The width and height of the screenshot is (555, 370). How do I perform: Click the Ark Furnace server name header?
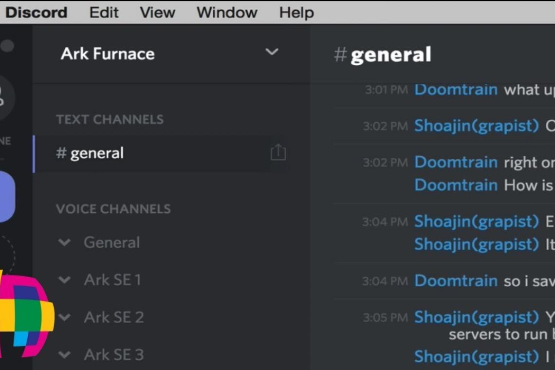coord(108,54)
